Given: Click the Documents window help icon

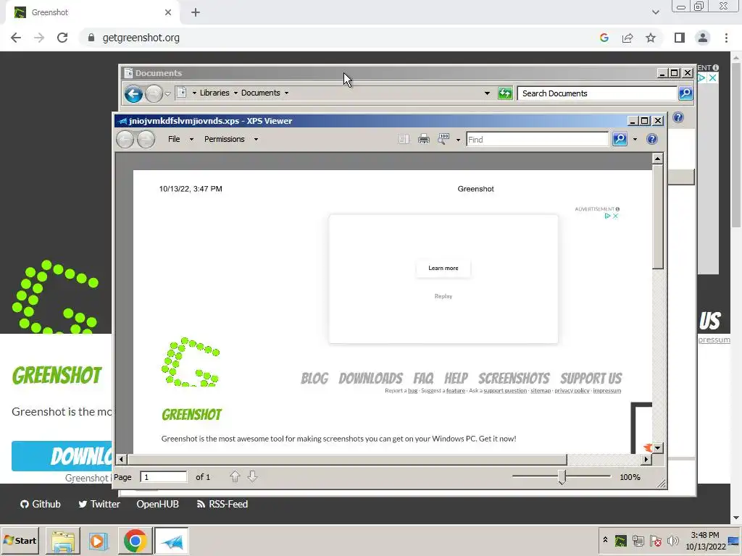Looking at the screenshot, I should point(678,117).
